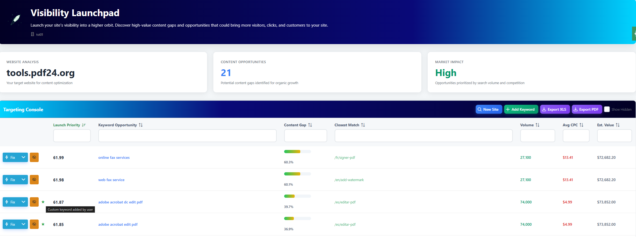
Task: Expand Fix dropdown arrow for online fax services
Action: (23, 157)
